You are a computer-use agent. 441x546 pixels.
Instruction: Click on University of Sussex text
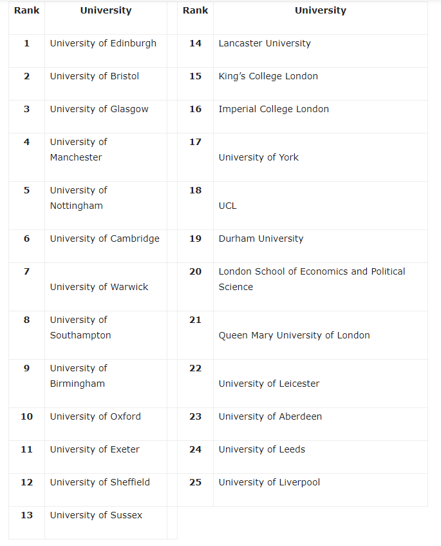(x=96, y=515)
